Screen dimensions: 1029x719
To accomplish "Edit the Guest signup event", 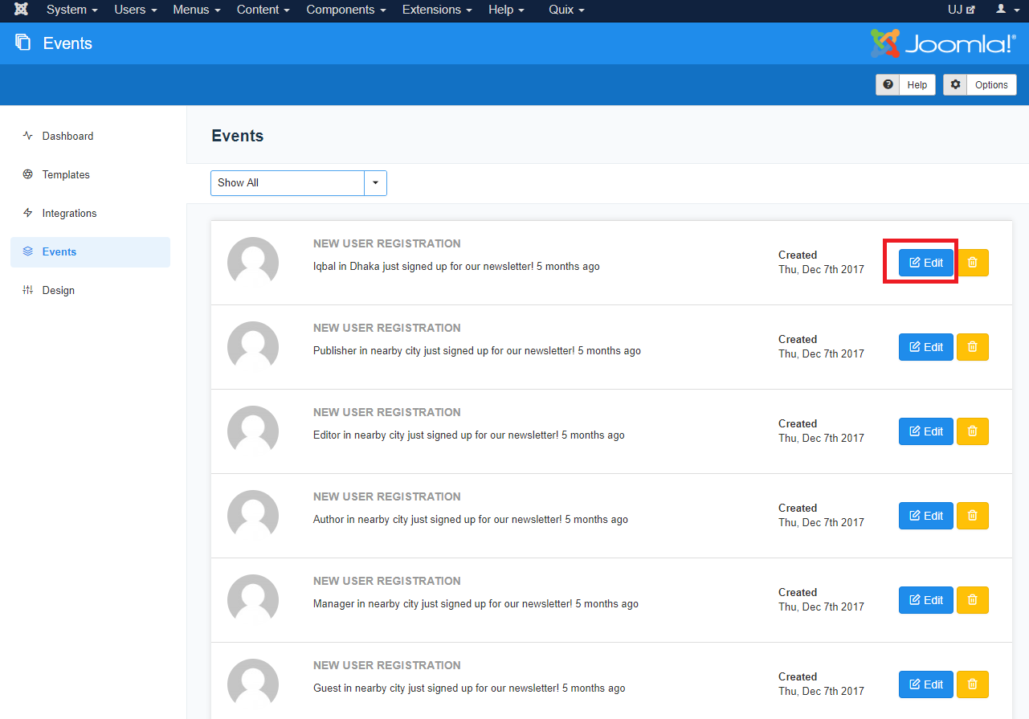I will tap(925, 684).
